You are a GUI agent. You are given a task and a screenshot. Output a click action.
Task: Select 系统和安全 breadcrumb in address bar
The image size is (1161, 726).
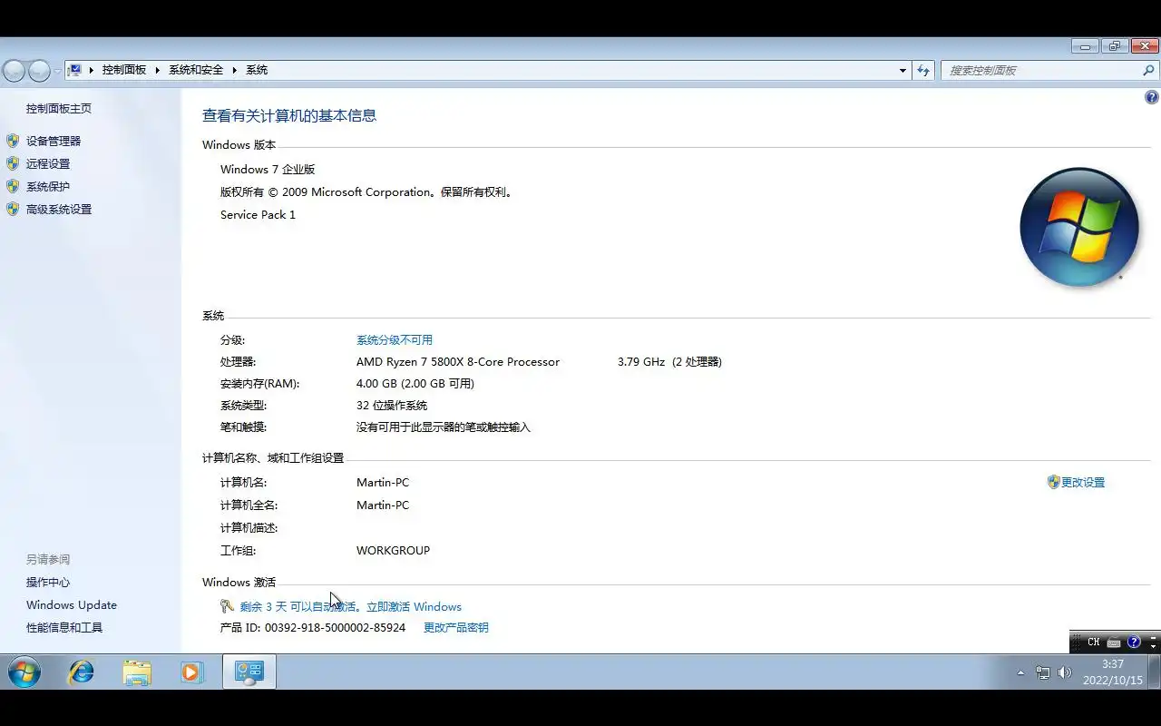(x=196, y=70)
